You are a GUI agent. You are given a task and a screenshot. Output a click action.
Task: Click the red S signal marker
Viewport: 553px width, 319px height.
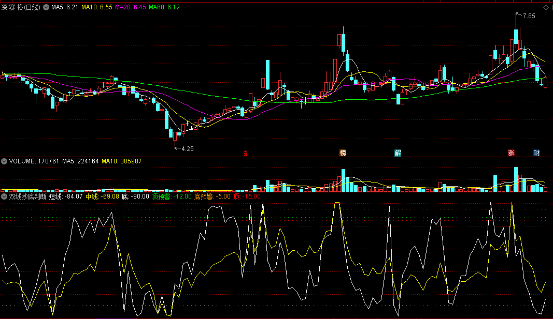246,154
